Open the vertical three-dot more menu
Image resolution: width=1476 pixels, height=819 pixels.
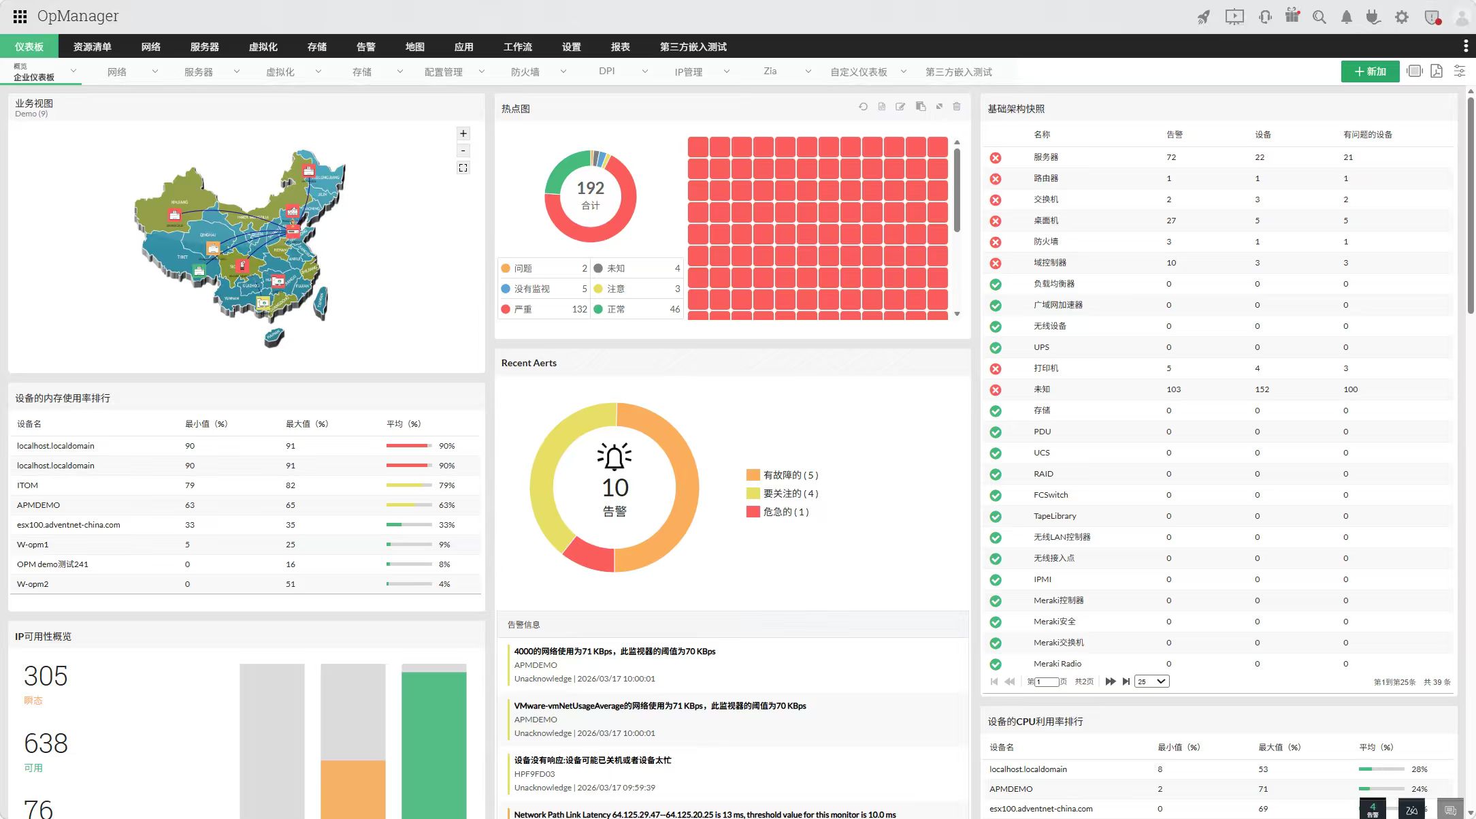click(1465, 46)
